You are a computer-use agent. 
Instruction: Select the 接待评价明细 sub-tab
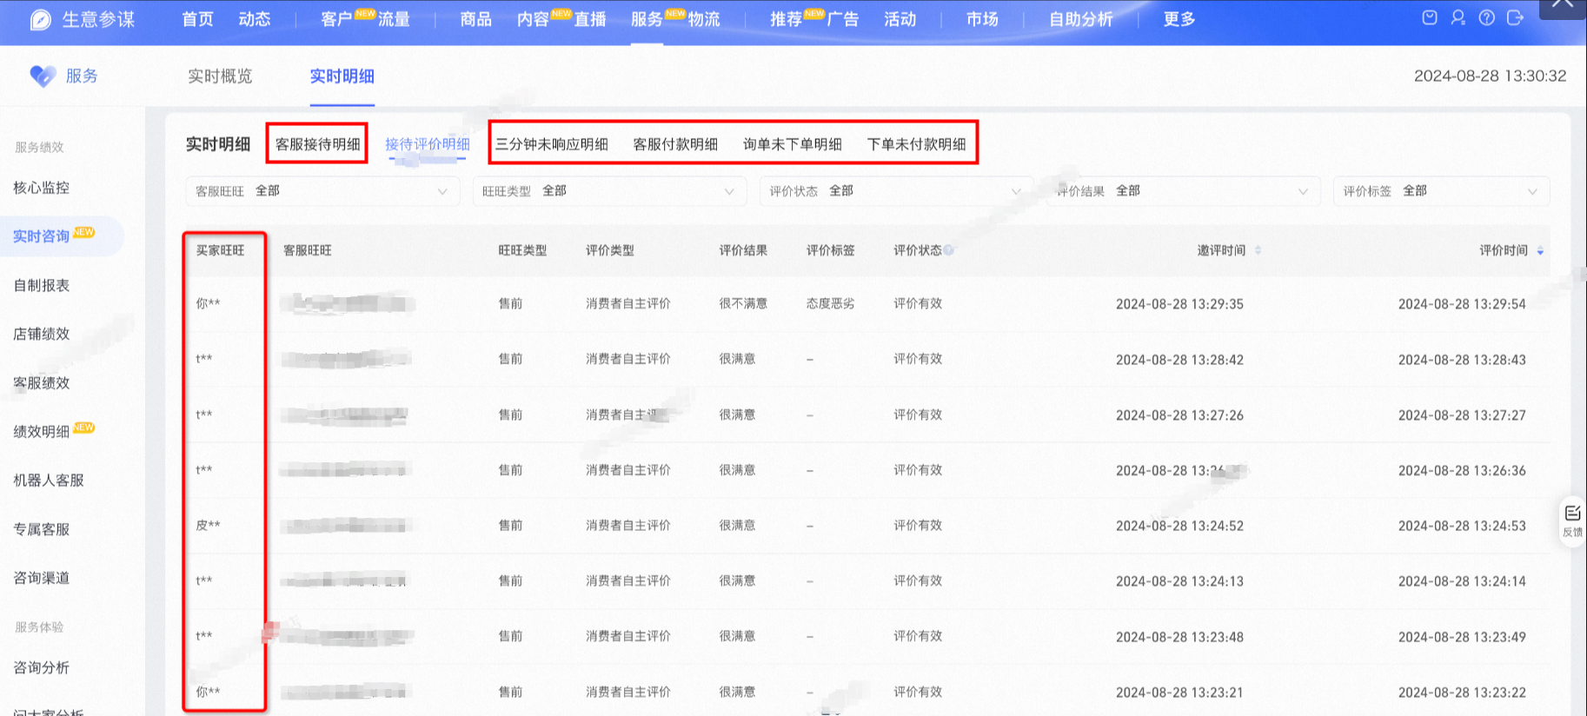click(428, 144)
